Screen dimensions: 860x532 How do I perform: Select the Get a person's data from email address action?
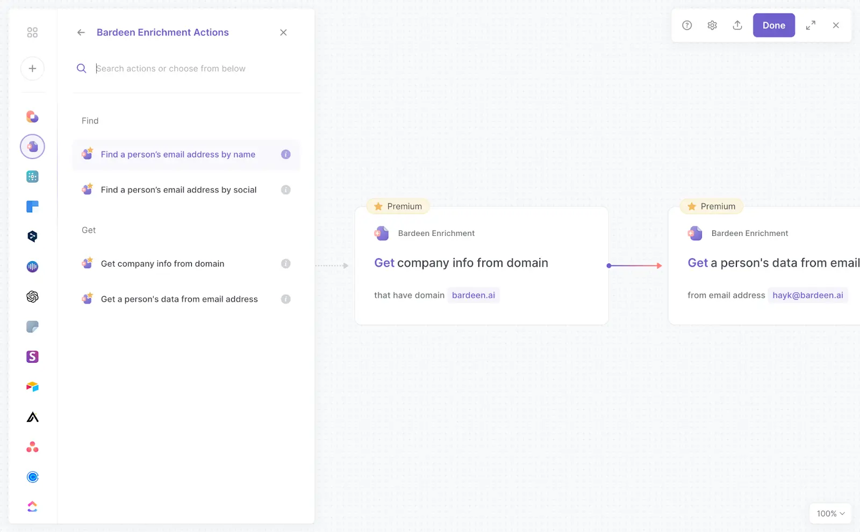(179, 299)
